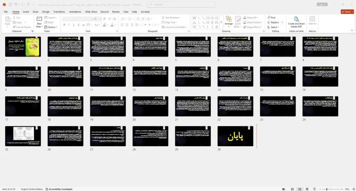Open the Select dropdown in Editing
This screenshot has height=191, width=356.
tap(273, 27)
